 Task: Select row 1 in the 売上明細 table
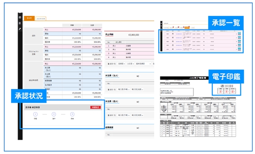pyautogui.click(x=129, y=46)
